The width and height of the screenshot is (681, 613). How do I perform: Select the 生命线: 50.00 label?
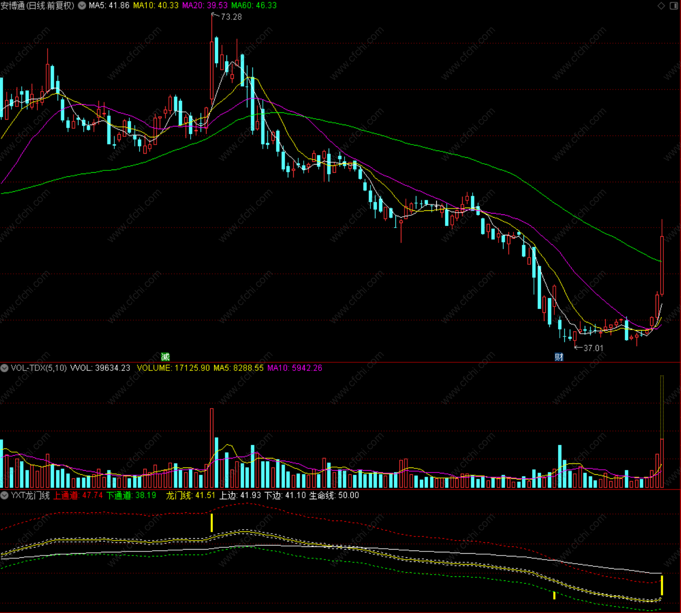click(334, 496)
